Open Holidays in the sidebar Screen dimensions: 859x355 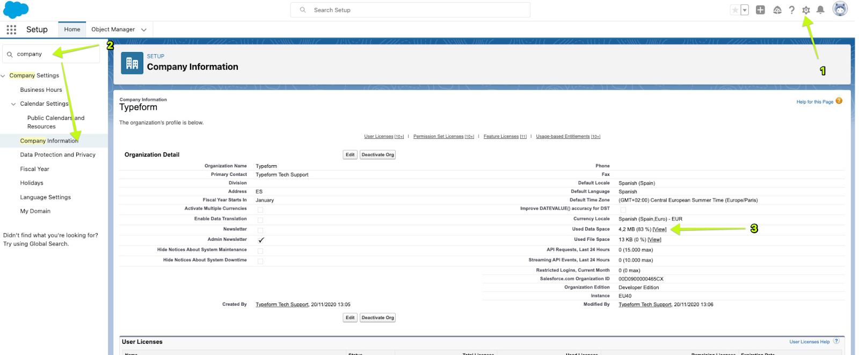coord(32,183)
